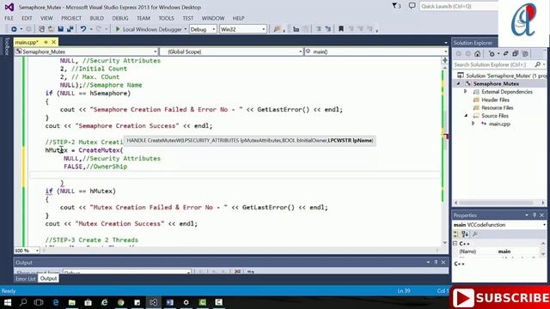
Task: Click the bookmark toggle toolbar icon
Action: tap(340, 29)
